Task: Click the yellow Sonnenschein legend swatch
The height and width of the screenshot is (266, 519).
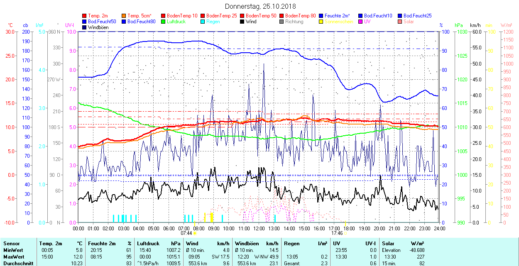Action: tap(321, 22)
